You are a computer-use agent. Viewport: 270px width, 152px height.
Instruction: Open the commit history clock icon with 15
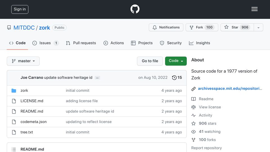pyautogui.click(x=177, y=78)
